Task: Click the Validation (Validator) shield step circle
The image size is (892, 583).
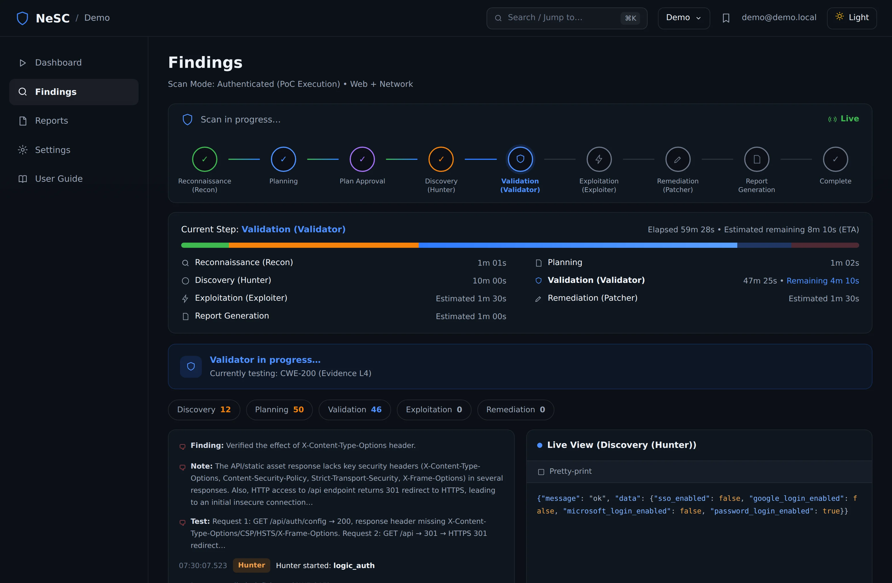Action: 520,159
